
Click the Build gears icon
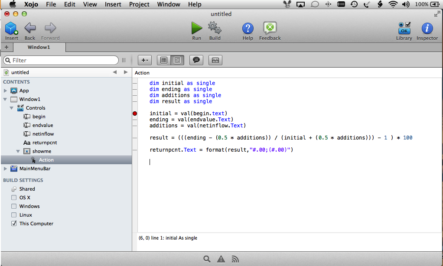tap(215, 28)
